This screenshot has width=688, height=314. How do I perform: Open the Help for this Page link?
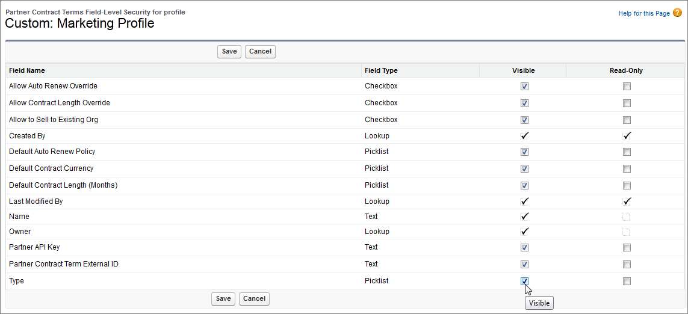644,14
